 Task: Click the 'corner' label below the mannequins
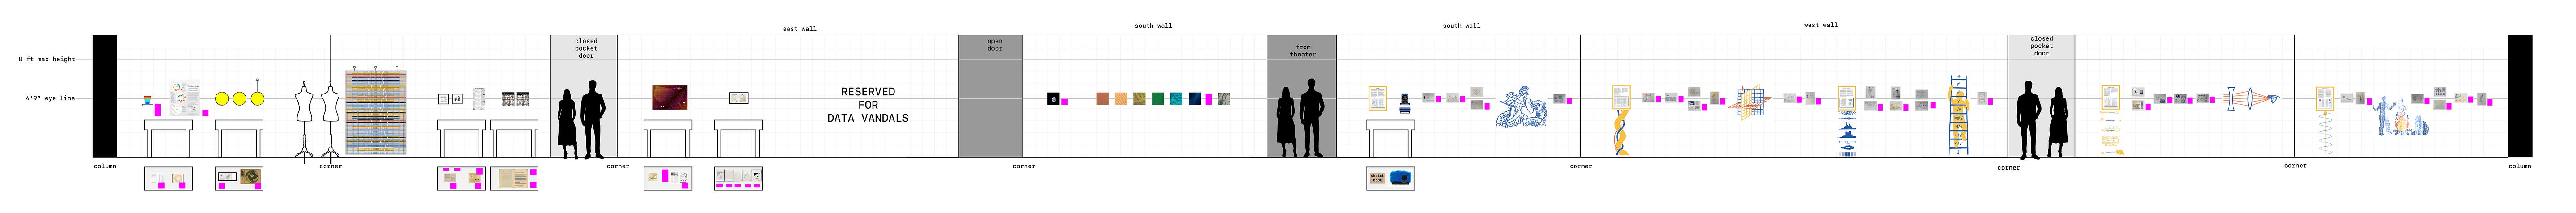click(331, 166)
